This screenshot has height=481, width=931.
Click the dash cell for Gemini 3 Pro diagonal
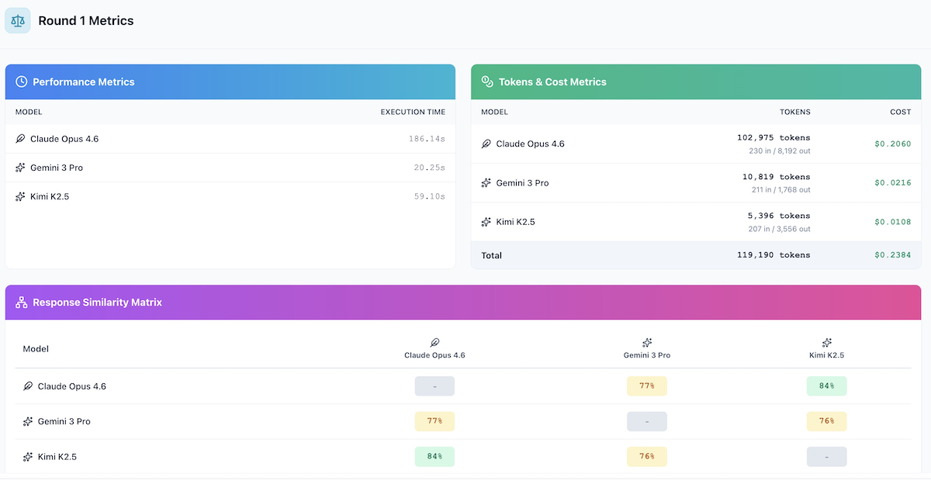646,421
